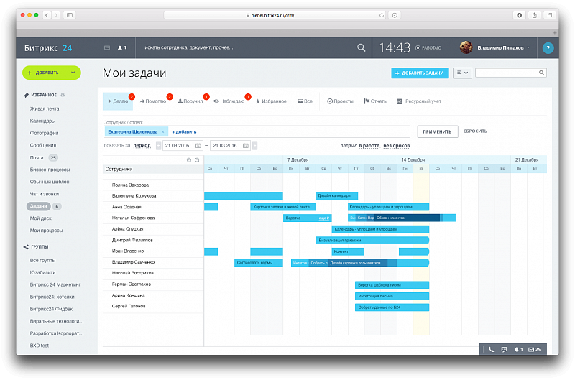
Task: Switch to the Помогаю tab
Action: [153, 101]
